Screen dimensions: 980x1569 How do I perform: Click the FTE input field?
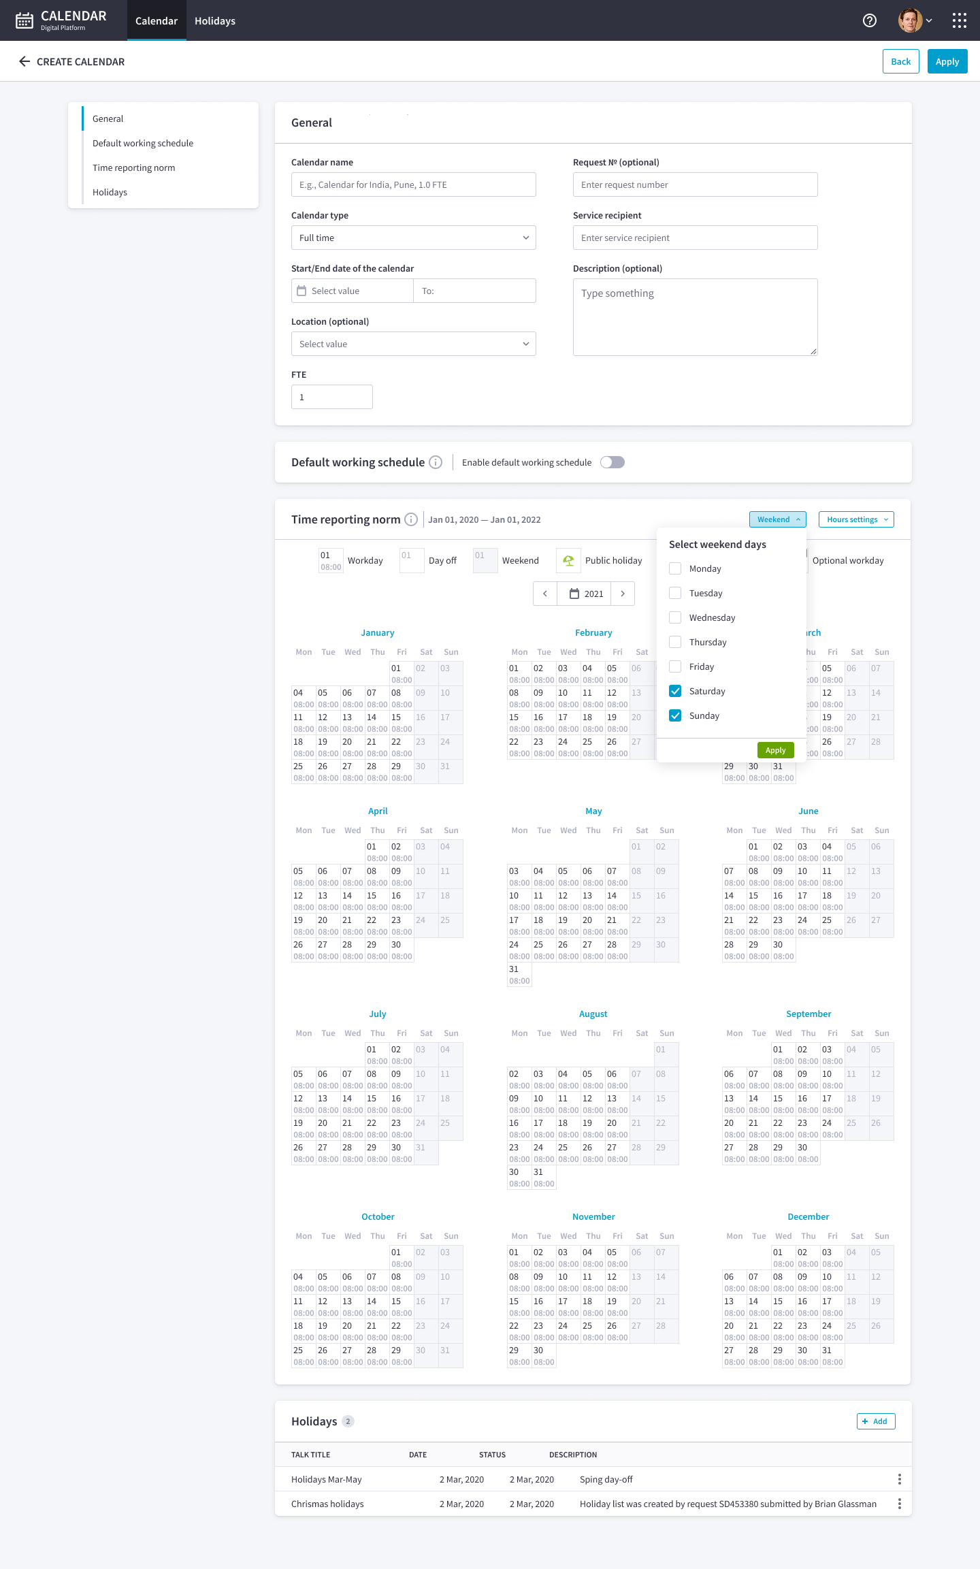tap(331, 396)
